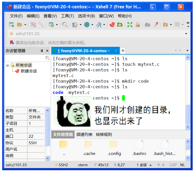The height and width of the screenshot is (171, 194).
Task: Switch to 文件管理器 tab
Action: tap(63, 134)
